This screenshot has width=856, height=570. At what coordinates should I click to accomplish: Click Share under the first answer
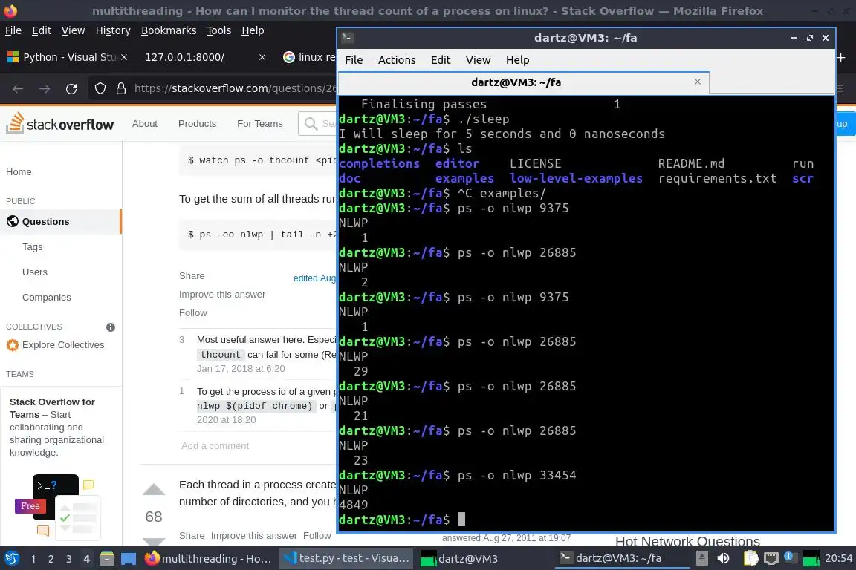[192, 276]
